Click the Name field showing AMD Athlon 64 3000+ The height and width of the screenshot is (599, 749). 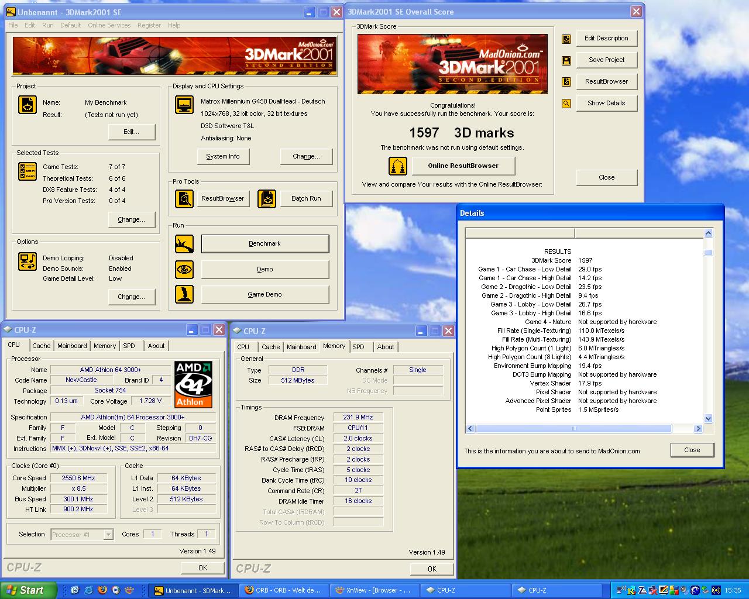coord(111,370)
